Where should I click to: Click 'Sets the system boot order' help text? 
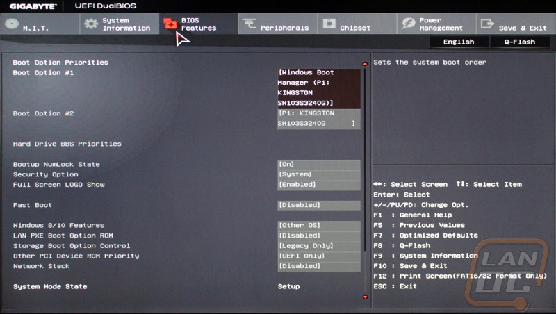(430, 63)
